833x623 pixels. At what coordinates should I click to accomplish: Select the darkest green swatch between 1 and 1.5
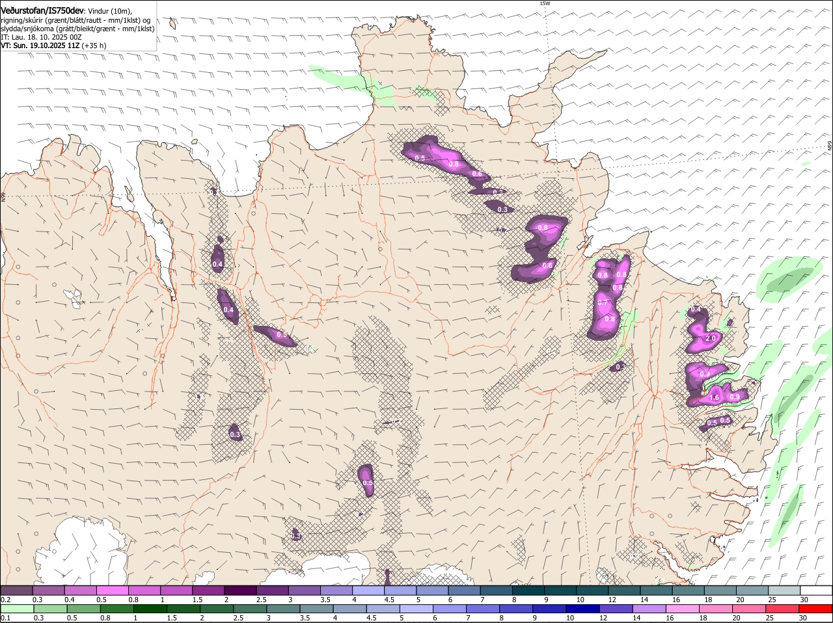[149, 609]
